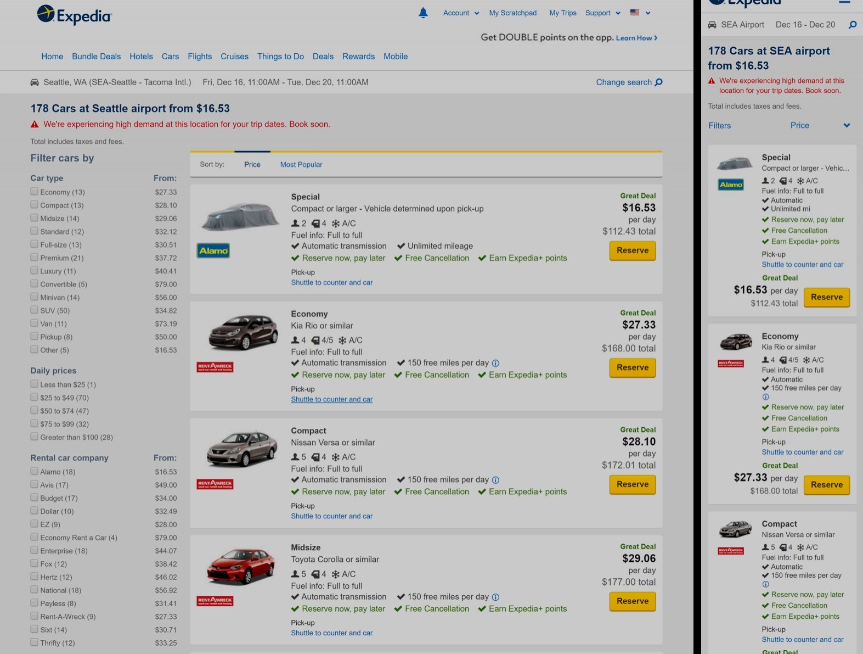Click Rent-A-Wreck logo in mobile Economy card
863x654 pixels.
click(x=731, y=364)
